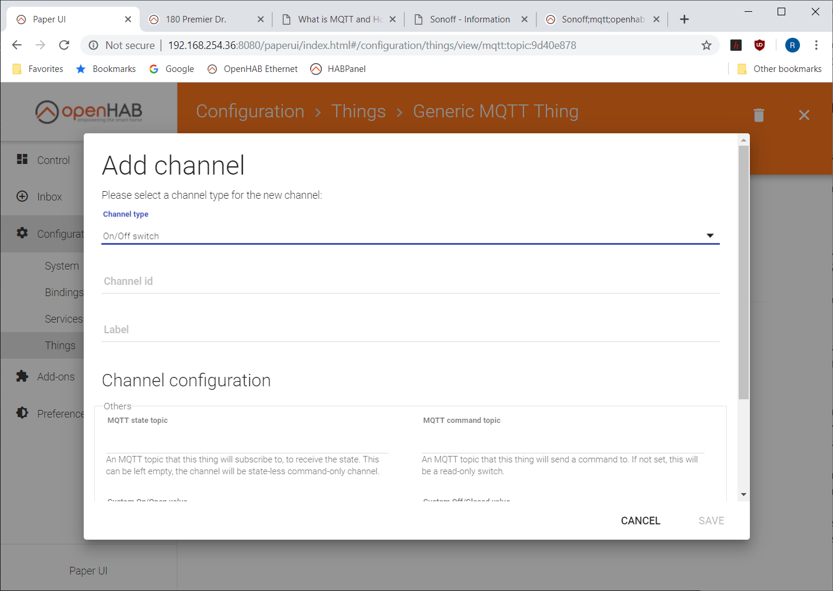Viewport: 833px width, 591px height.
Task: Click the dialog scrollbar down arrow
Action: [x=743, y=495]
